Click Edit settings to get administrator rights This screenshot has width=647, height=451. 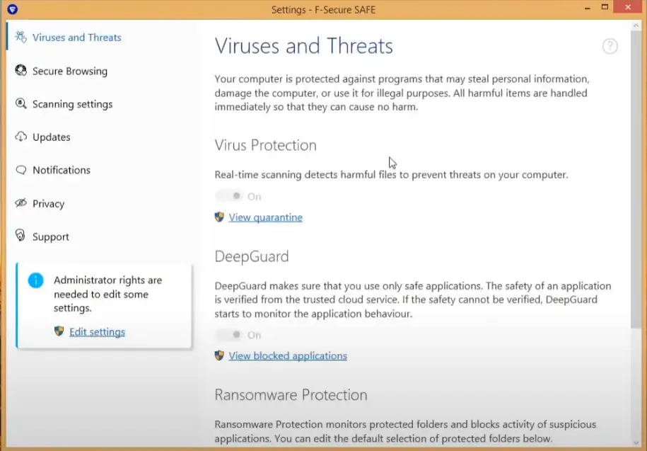click(97, 331)
